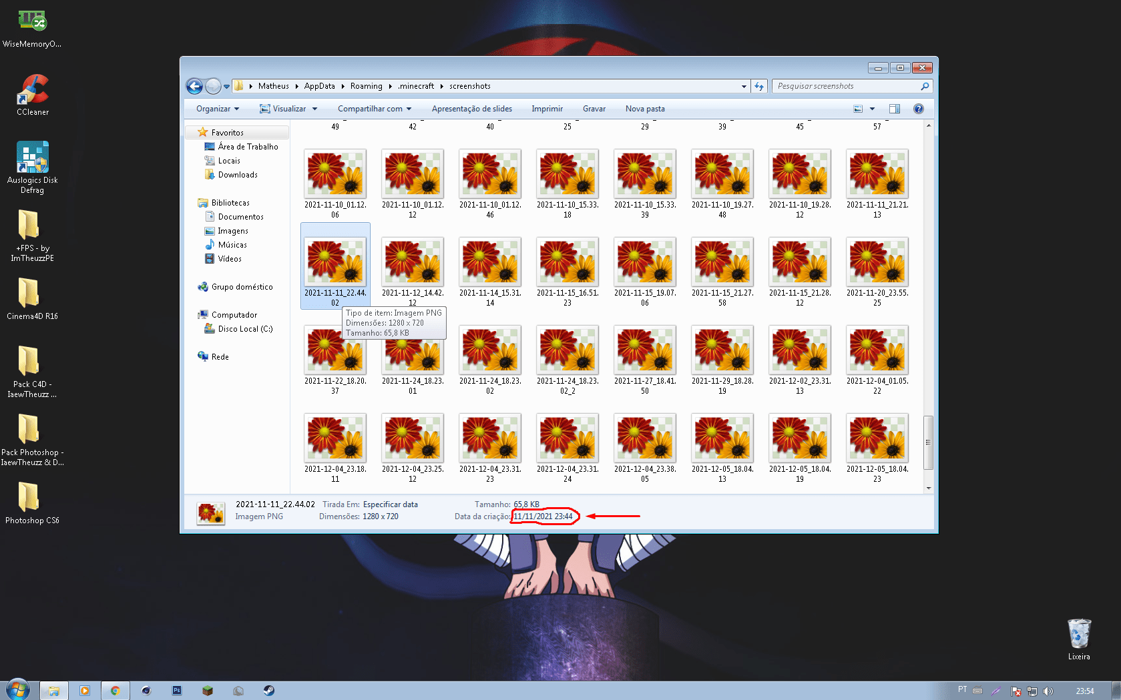Click the search screenshots input field
The image size is (1121, 700).
(847, 86)
